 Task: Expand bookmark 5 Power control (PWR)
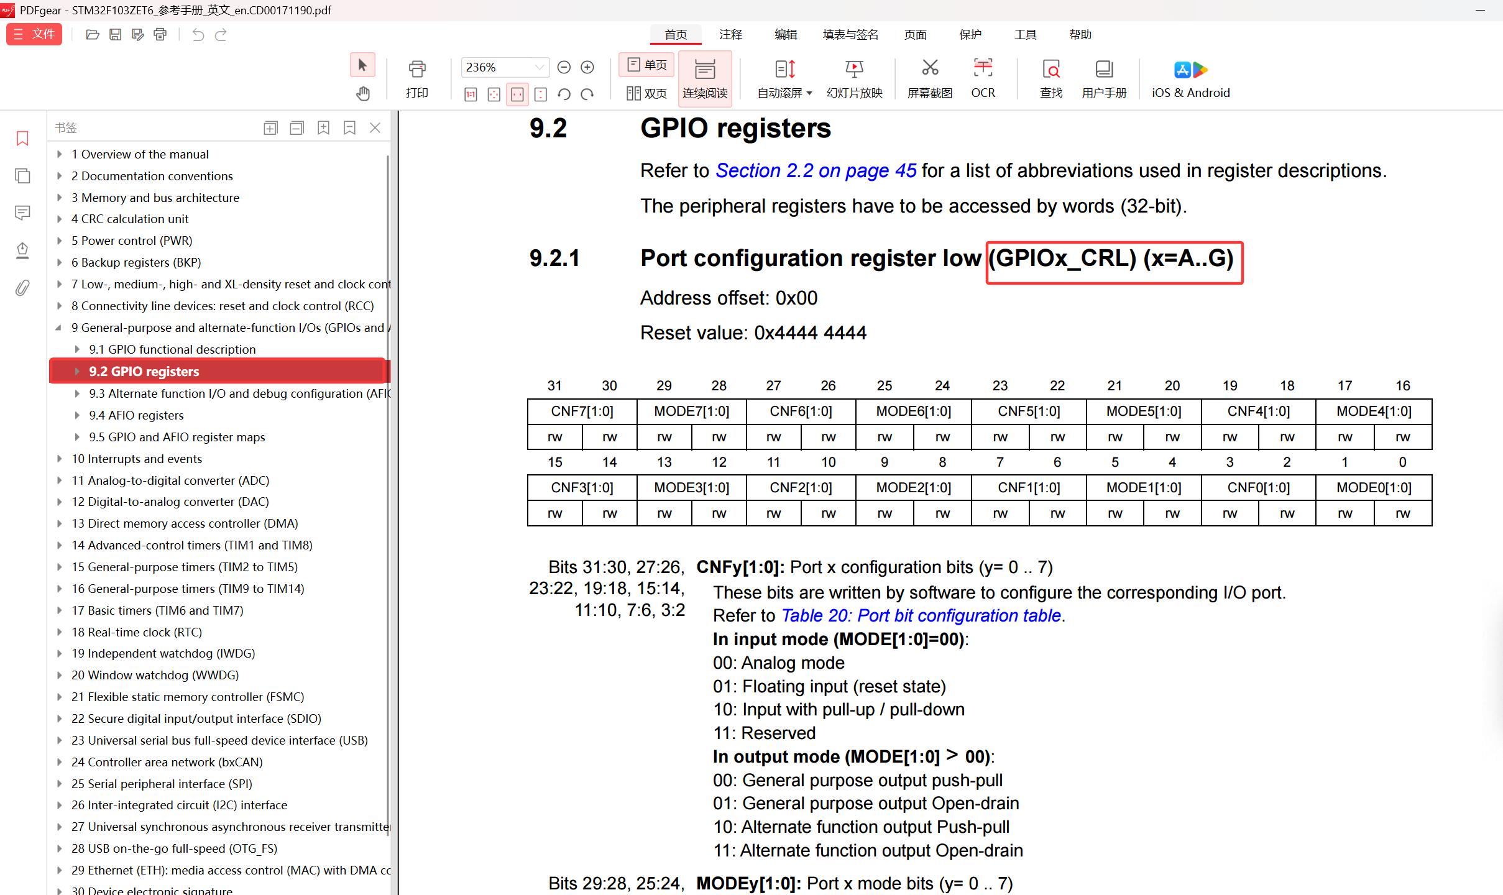point(60,241)
